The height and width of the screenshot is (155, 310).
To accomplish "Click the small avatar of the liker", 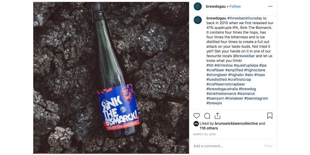I will tap(196, 124).
